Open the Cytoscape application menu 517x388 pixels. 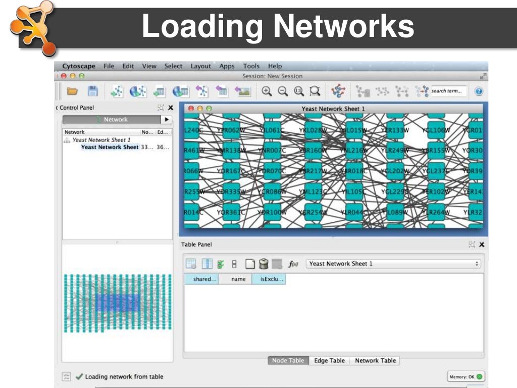point(79,66)
